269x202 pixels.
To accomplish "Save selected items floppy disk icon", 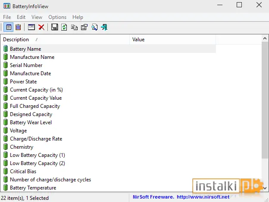I will pos(55,27).
